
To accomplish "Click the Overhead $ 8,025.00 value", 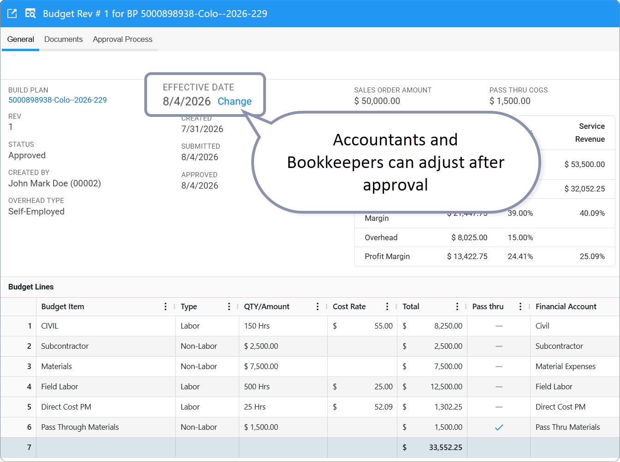I will click(x=469, y=237).
